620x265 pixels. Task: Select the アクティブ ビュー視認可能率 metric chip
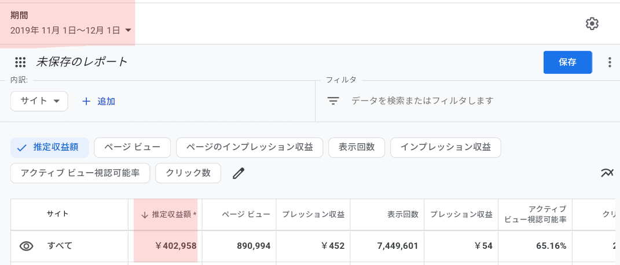click(80, 173)
